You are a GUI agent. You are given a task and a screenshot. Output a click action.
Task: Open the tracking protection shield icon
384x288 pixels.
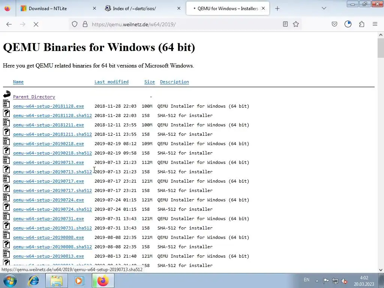[75, 24]
